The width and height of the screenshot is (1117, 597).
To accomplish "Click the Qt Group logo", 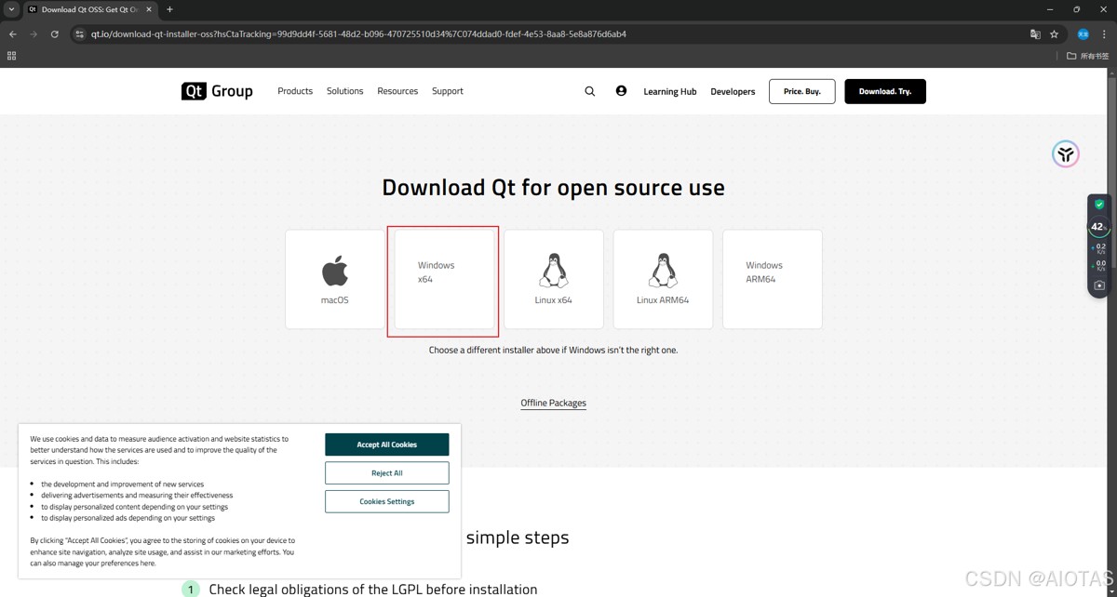I will click(x=217, y=91).
